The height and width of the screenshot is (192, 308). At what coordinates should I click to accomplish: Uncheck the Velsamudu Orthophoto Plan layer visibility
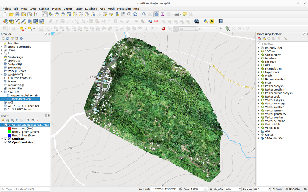(x=6, y=124)
